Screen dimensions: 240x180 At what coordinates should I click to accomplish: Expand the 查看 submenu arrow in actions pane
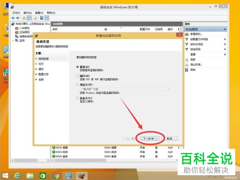coord(225,54)
